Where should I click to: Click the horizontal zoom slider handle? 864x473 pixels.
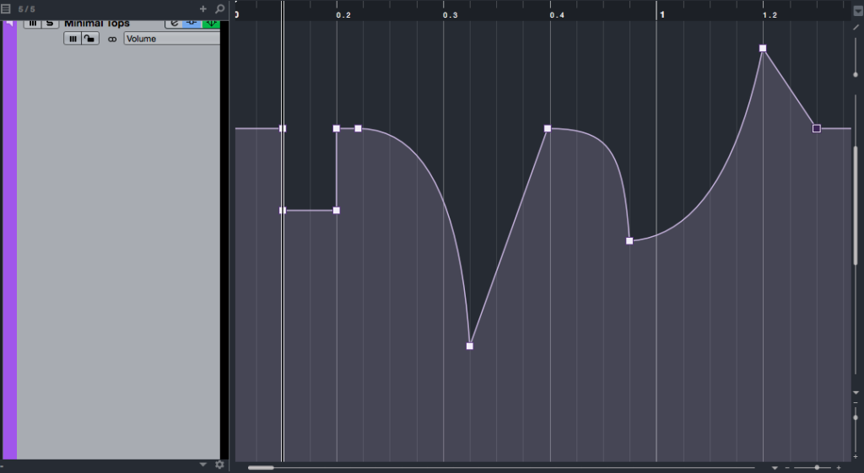(x=817, y=467)
